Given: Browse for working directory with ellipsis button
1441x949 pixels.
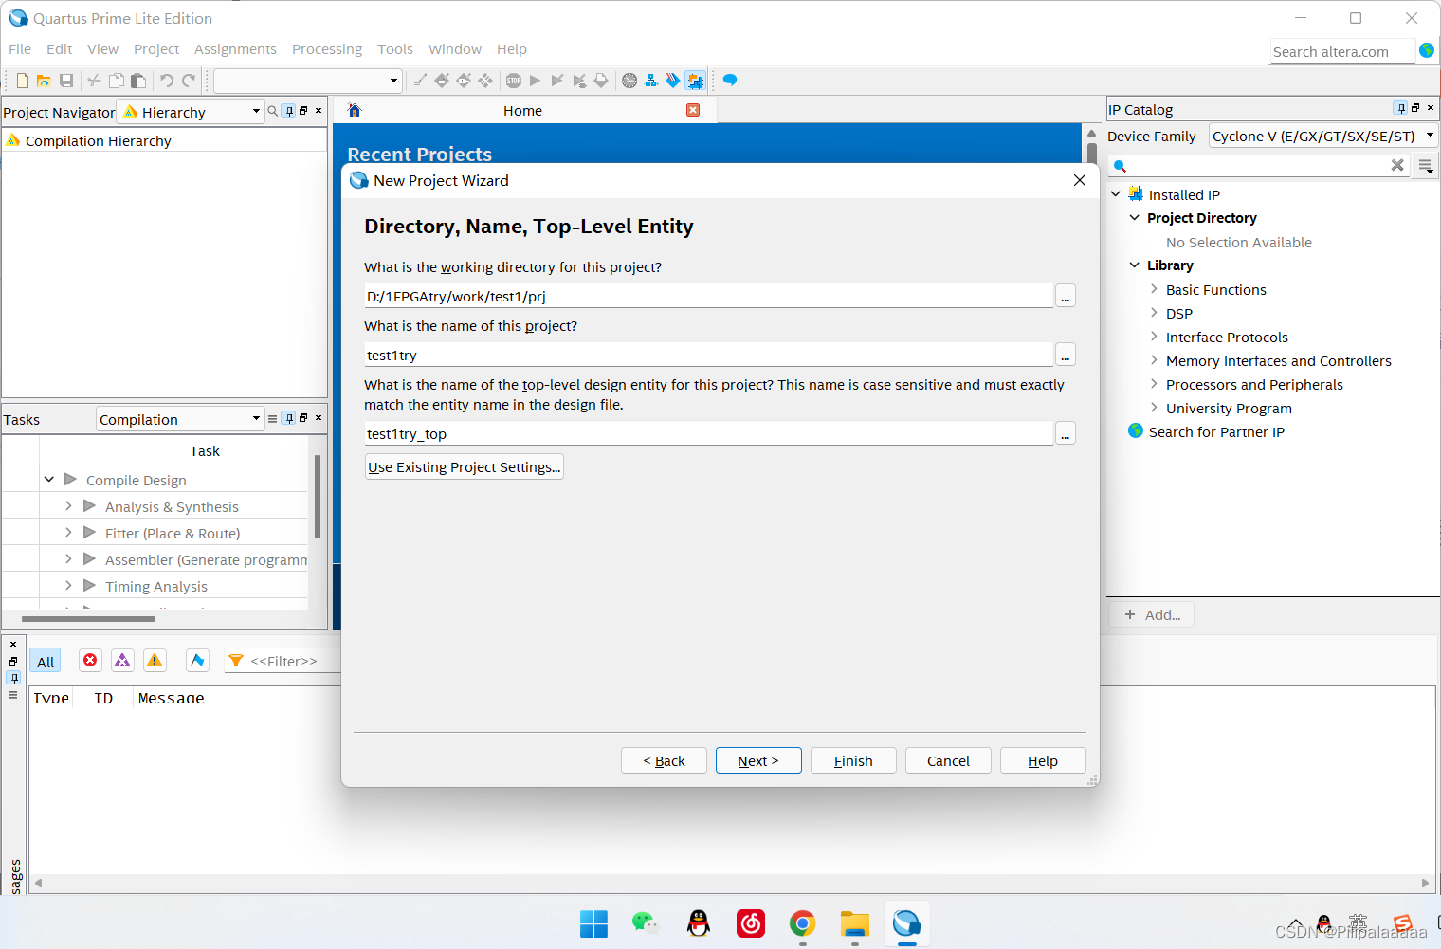Looking at the screenshot, I should pyautogui.click(x=1066, y=296).
